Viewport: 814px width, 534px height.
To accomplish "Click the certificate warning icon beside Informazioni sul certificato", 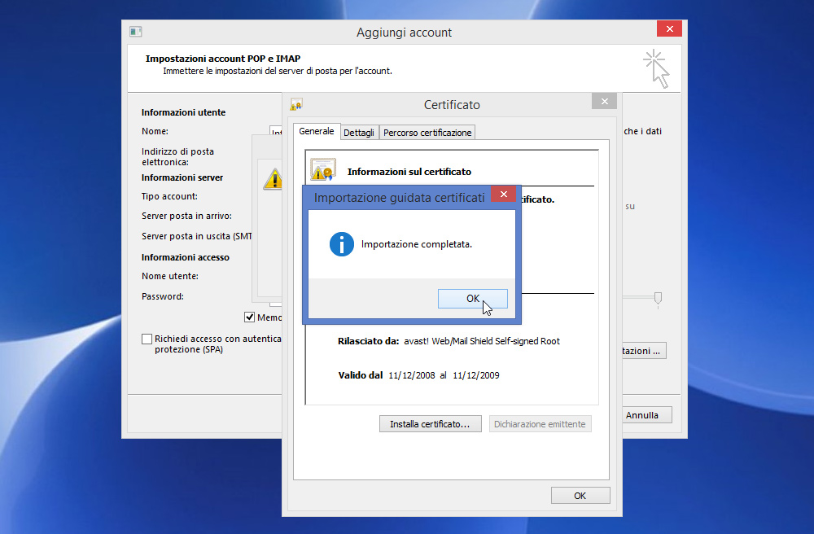I will [x=323, y=169].
